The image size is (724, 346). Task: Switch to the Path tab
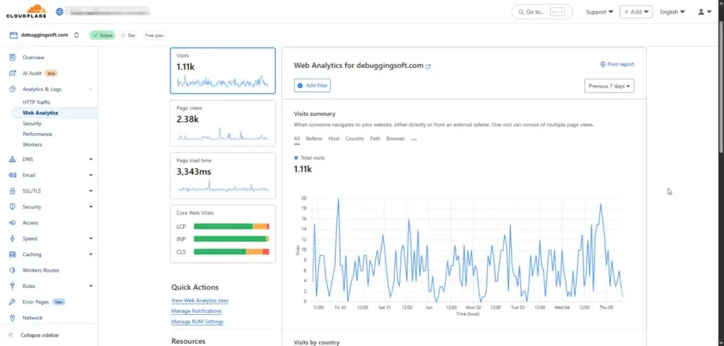375,139
